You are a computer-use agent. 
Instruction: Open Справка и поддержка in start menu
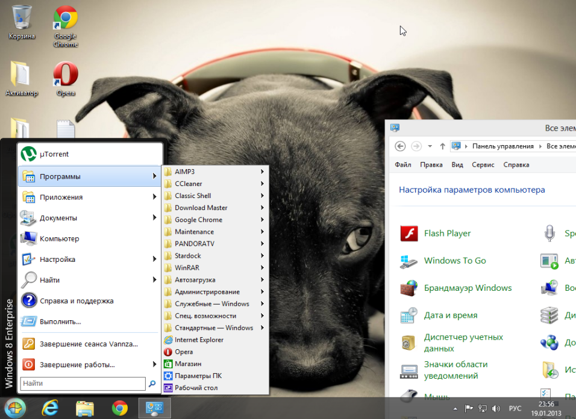pos(90,301)
